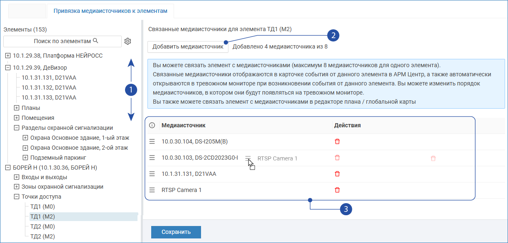Delete the 10.0.30.104 DS-I205M(B) media source

point(337,141)
